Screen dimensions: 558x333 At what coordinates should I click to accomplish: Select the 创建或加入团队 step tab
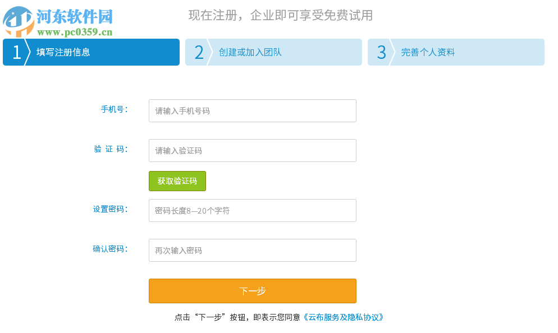[250, 52]
